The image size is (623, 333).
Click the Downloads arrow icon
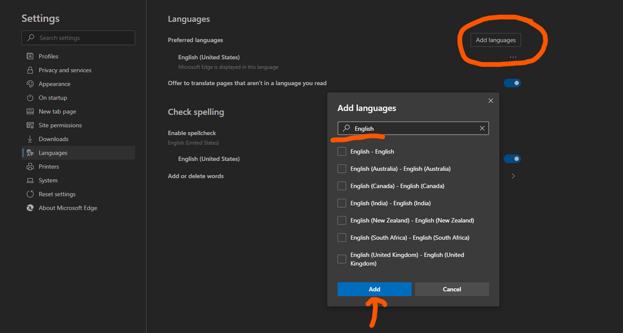point(30,139)
